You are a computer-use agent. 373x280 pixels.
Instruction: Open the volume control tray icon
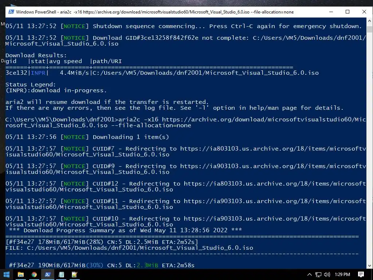[327, 275]
